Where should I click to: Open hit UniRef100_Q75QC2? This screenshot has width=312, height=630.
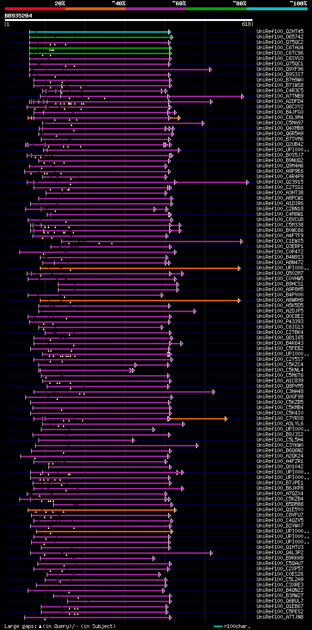(280, 42)
